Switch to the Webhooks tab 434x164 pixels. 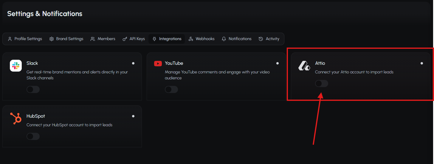[x=201, y=39]
